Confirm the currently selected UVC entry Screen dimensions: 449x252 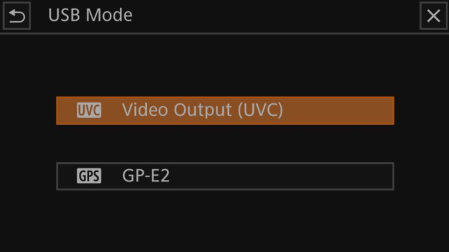click(x=225, y=110)
